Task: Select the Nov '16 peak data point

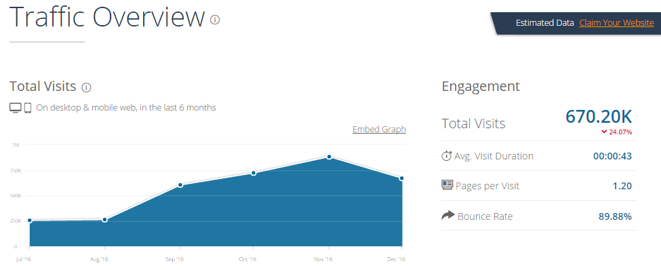Action: tap(329, 157)
